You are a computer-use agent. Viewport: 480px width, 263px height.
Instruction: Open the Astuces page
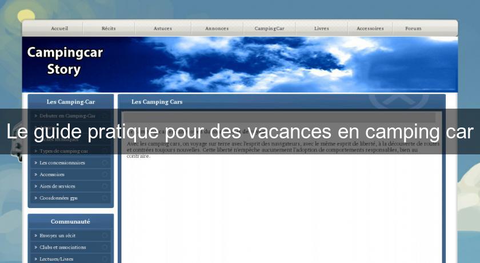162,29
